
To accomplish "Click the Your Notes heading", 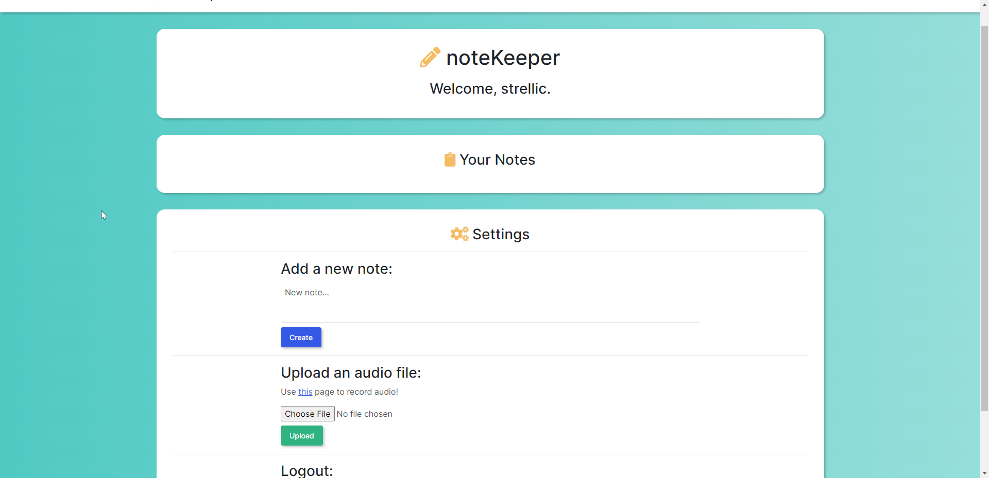I will pyautogui.click(x=497, y=160).
